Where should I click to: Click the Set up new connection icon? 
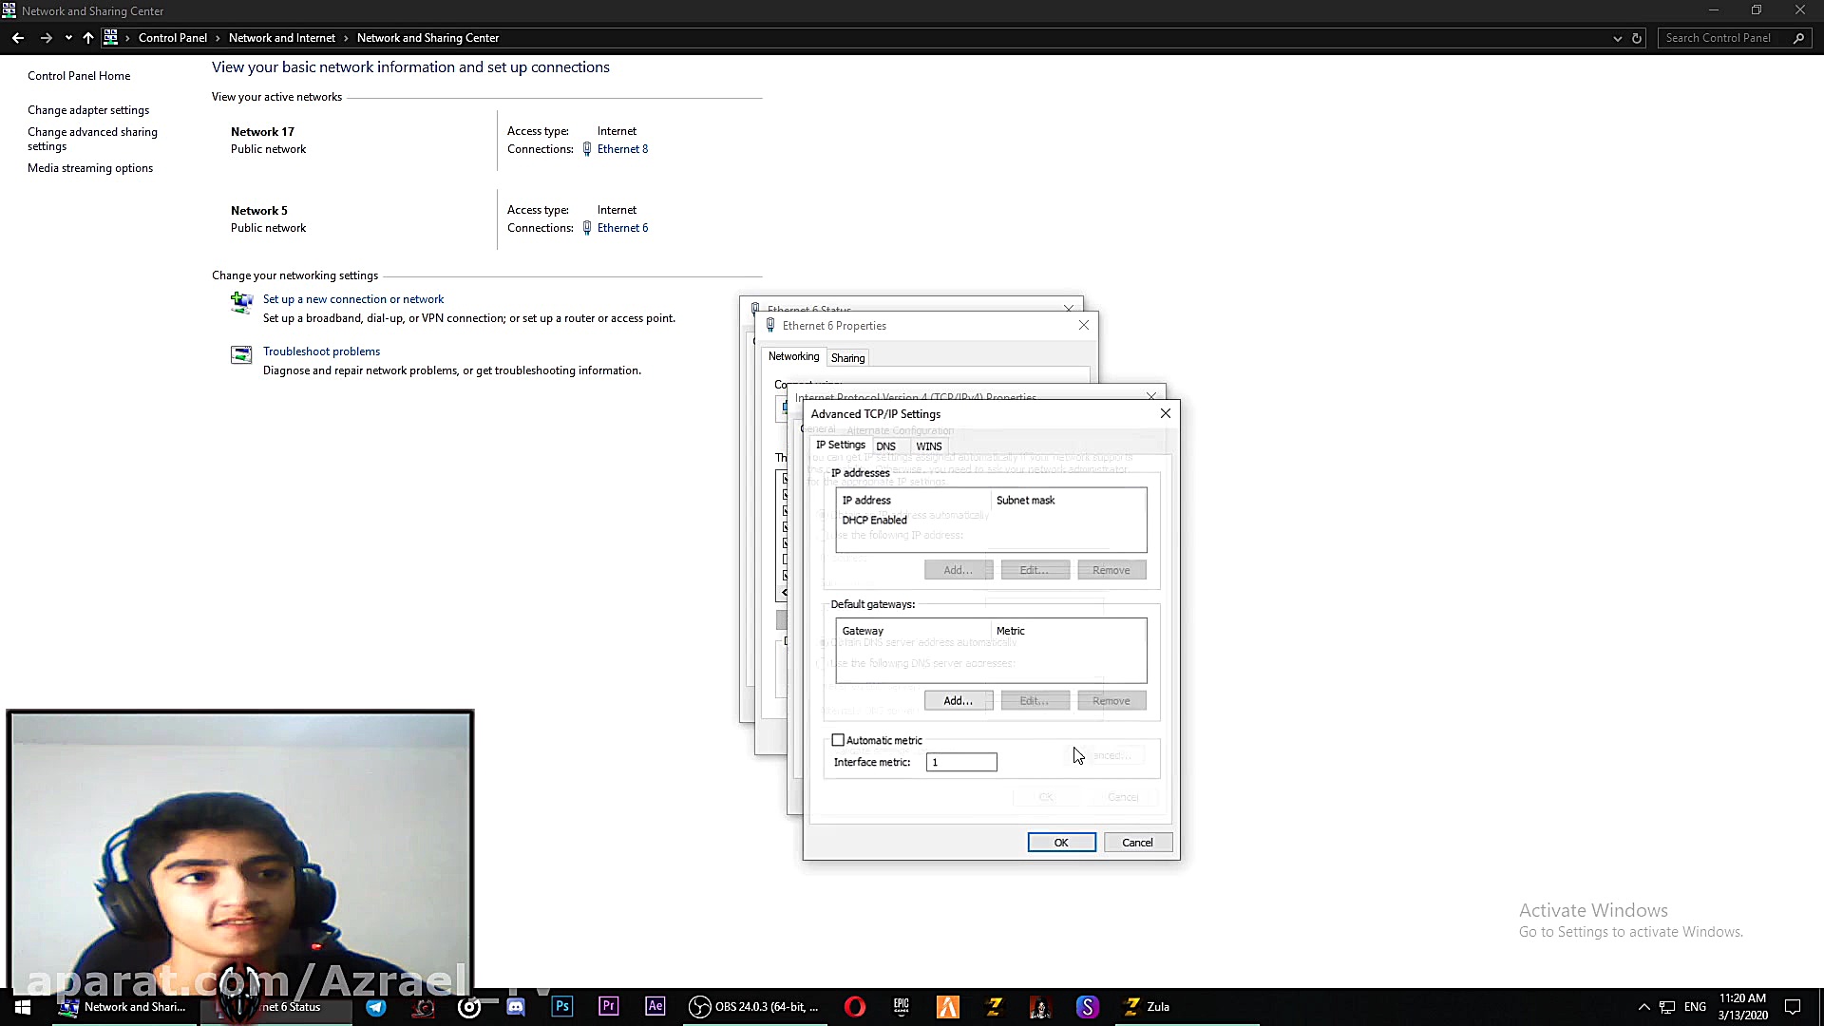241,302
